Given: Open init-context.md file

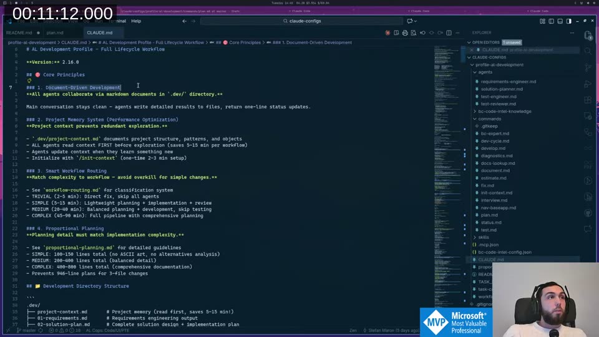Looking at the screenshot, I should pyautogui.click(x=497, y=193).
